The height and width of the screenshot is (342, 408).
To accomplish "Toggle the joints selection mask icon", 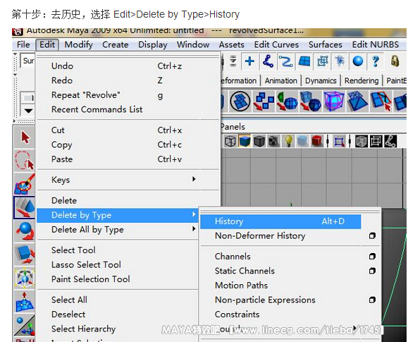I will (x=268, y=61).
